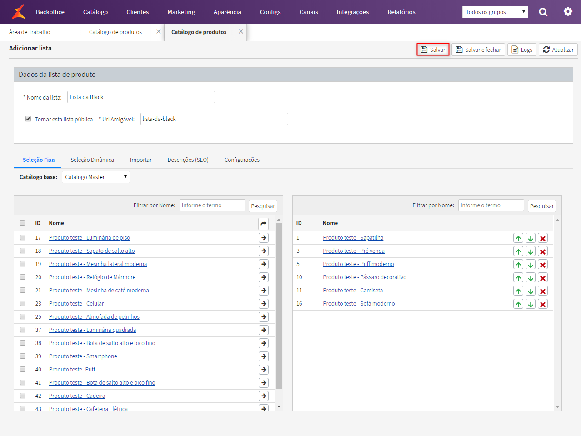Open the Marketing menu
581x436 pixels.
click(181, 12)
